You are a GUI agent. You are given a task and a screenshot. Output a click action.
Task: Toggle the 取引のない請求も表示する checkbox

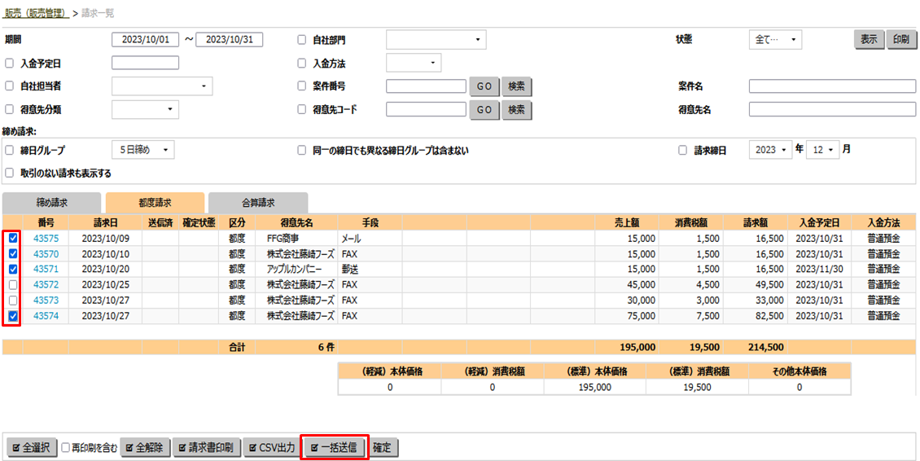(10, 173)
